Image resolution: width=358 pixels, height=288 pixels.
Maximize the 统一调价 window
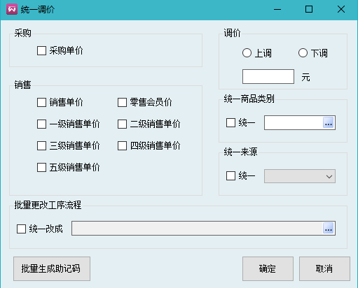[x=309, y=9]
